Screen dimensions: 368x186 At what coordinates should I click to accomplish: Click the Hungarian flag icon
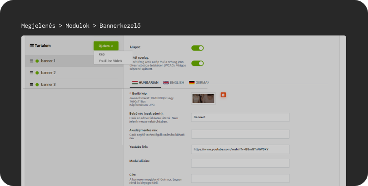135,83
